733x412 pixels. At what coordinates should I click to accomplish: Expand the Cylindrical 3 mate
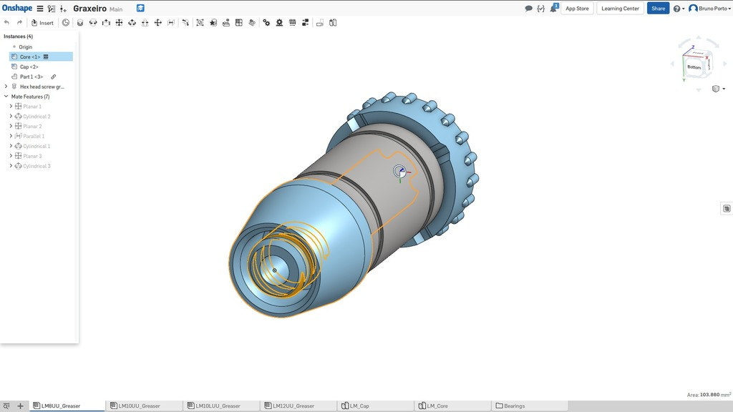[11, 166]
